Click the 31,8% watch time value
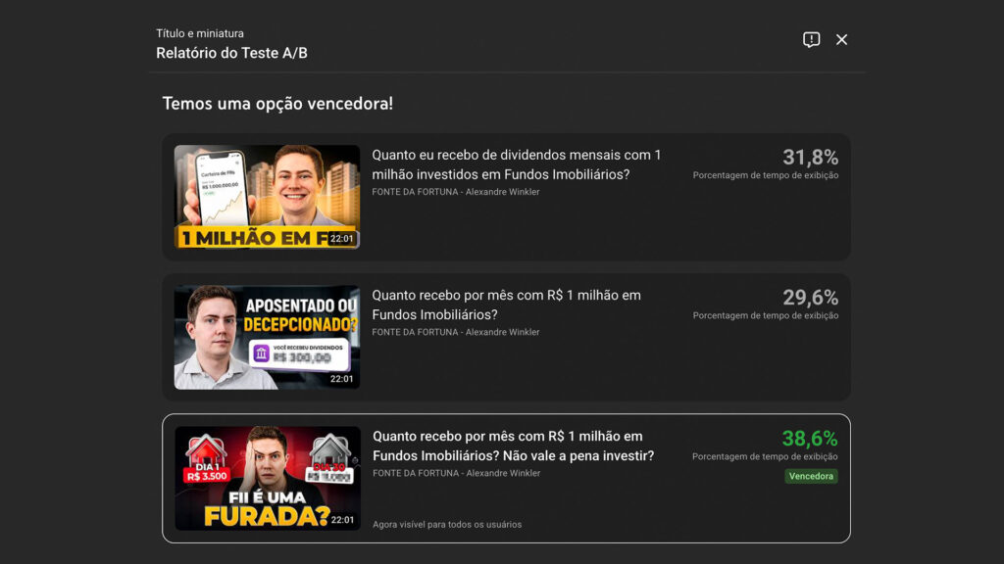 pos(810,157)
